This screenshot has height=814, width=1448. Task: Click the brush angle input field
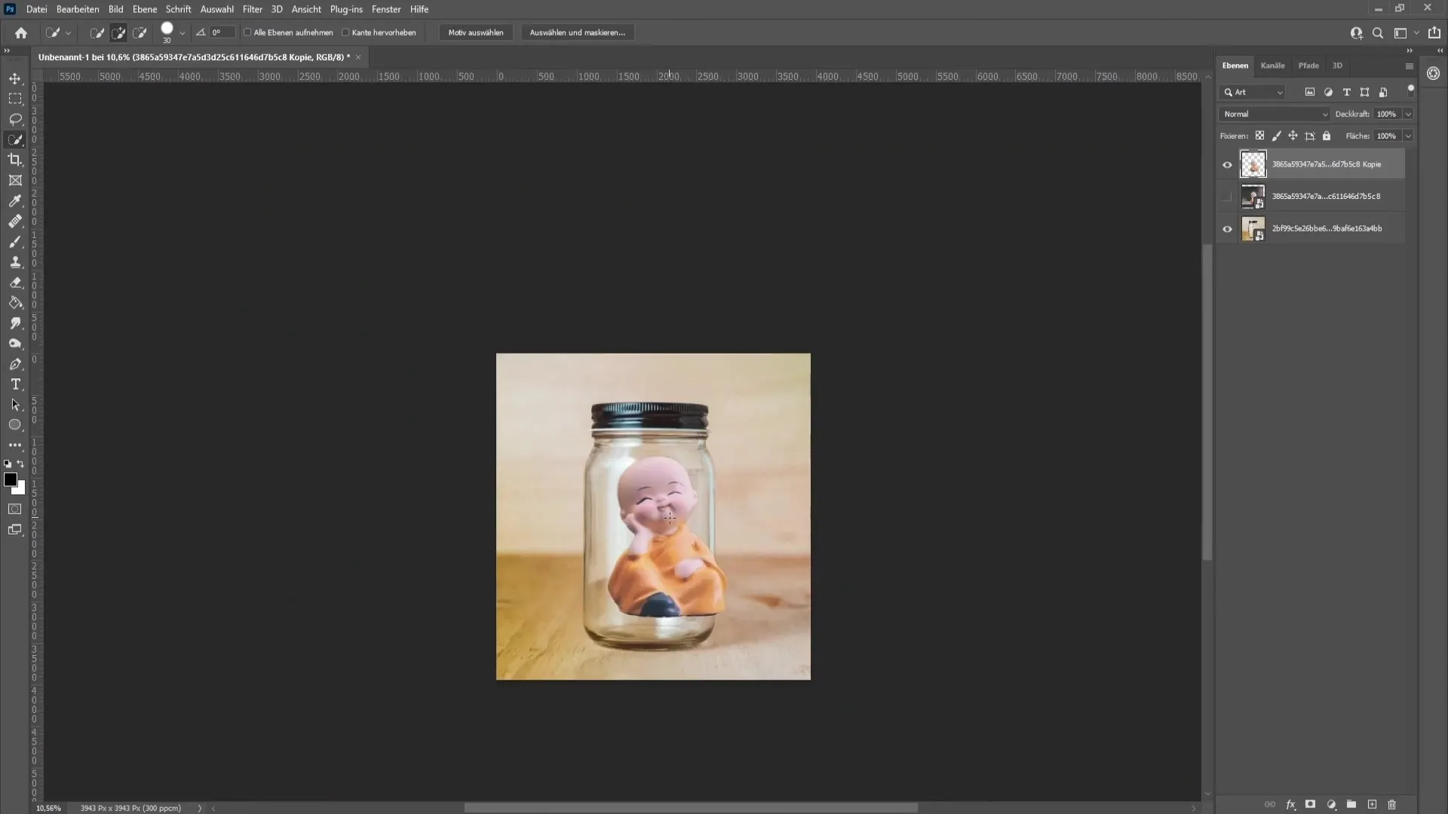(222, 32)
